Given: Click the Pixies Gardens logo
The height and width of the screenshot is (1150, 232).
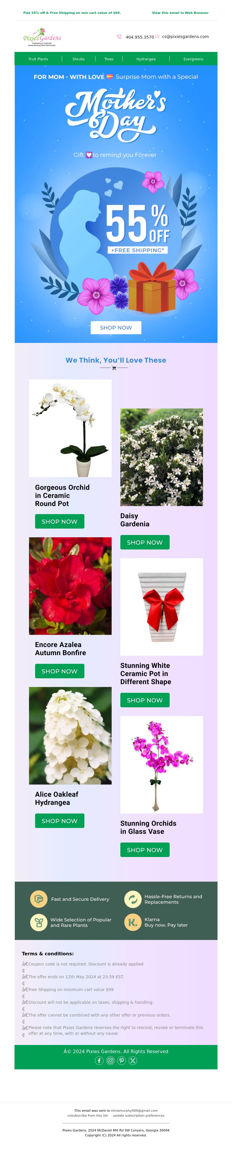Looking at the screenshot, I should click(42, 37).
